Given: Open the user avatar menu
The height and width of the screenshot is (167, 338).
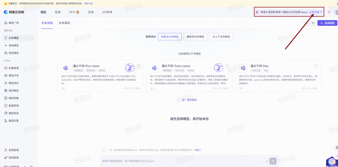Looking at the screenshot, I should click(336, 12).
